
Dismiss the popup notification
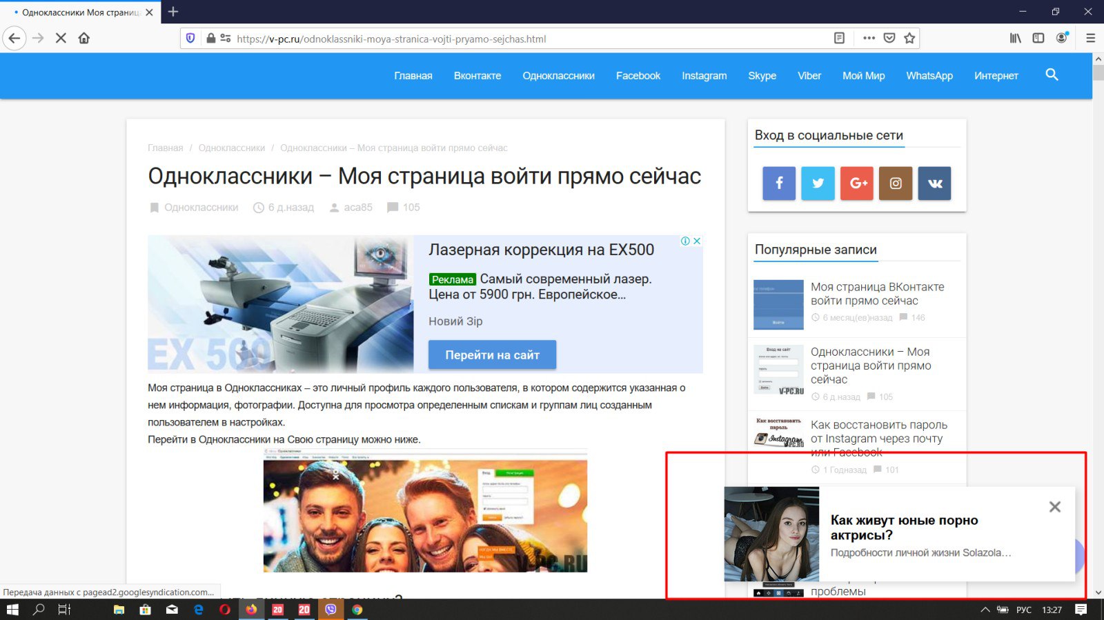1055,507
